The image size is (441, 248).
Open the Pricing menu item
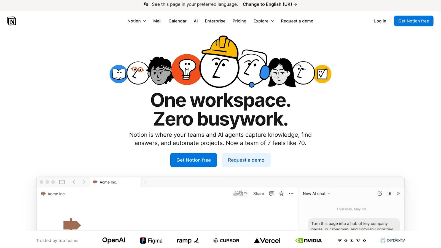click(x=239, y=21)
